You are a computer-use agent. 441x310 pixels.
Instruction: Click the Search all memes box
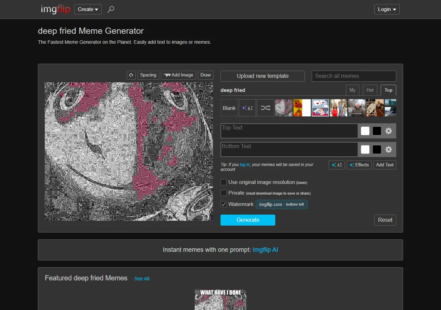click(x=354, y=76)
